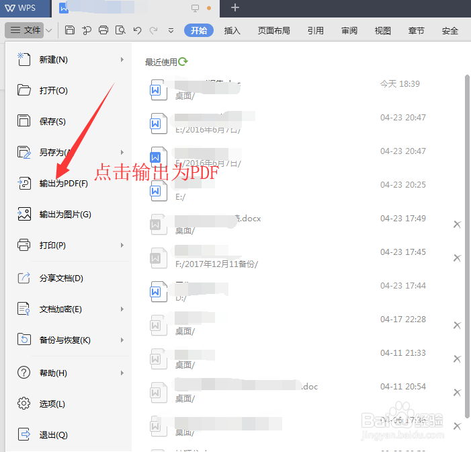Click the redo arrow icon

154,30
